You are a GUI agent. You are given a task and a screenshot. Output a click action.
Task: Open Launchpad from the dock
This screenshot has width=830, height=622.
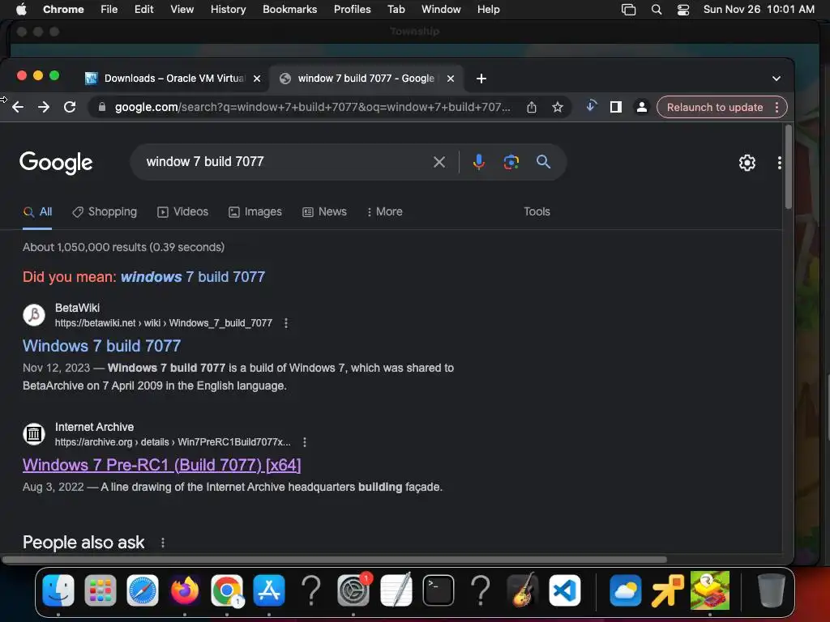tap(100, 590)
